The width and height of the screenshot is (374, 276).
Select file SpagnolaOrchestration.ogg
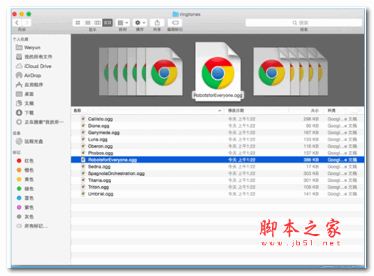[217, 173]
